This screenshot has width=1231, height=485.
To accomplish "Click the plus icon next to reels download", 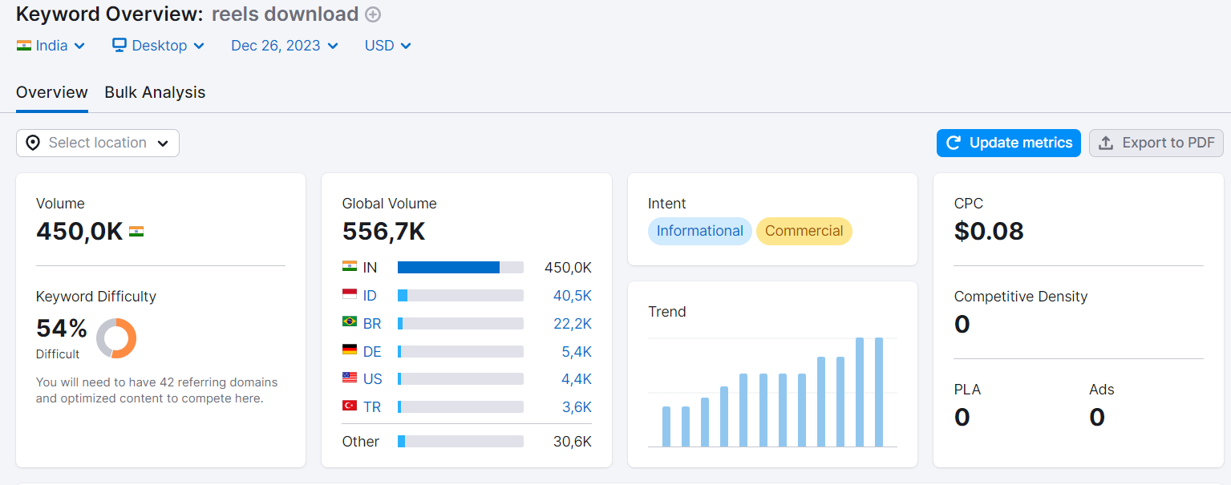I will (373, 14).
